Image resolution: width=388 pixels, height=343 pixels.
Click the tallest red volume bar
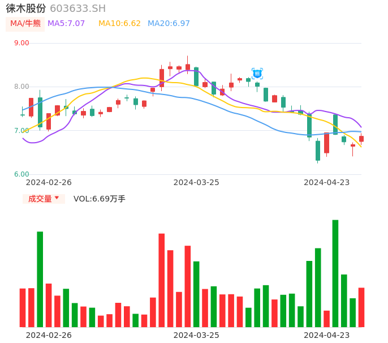pos(161,280)
